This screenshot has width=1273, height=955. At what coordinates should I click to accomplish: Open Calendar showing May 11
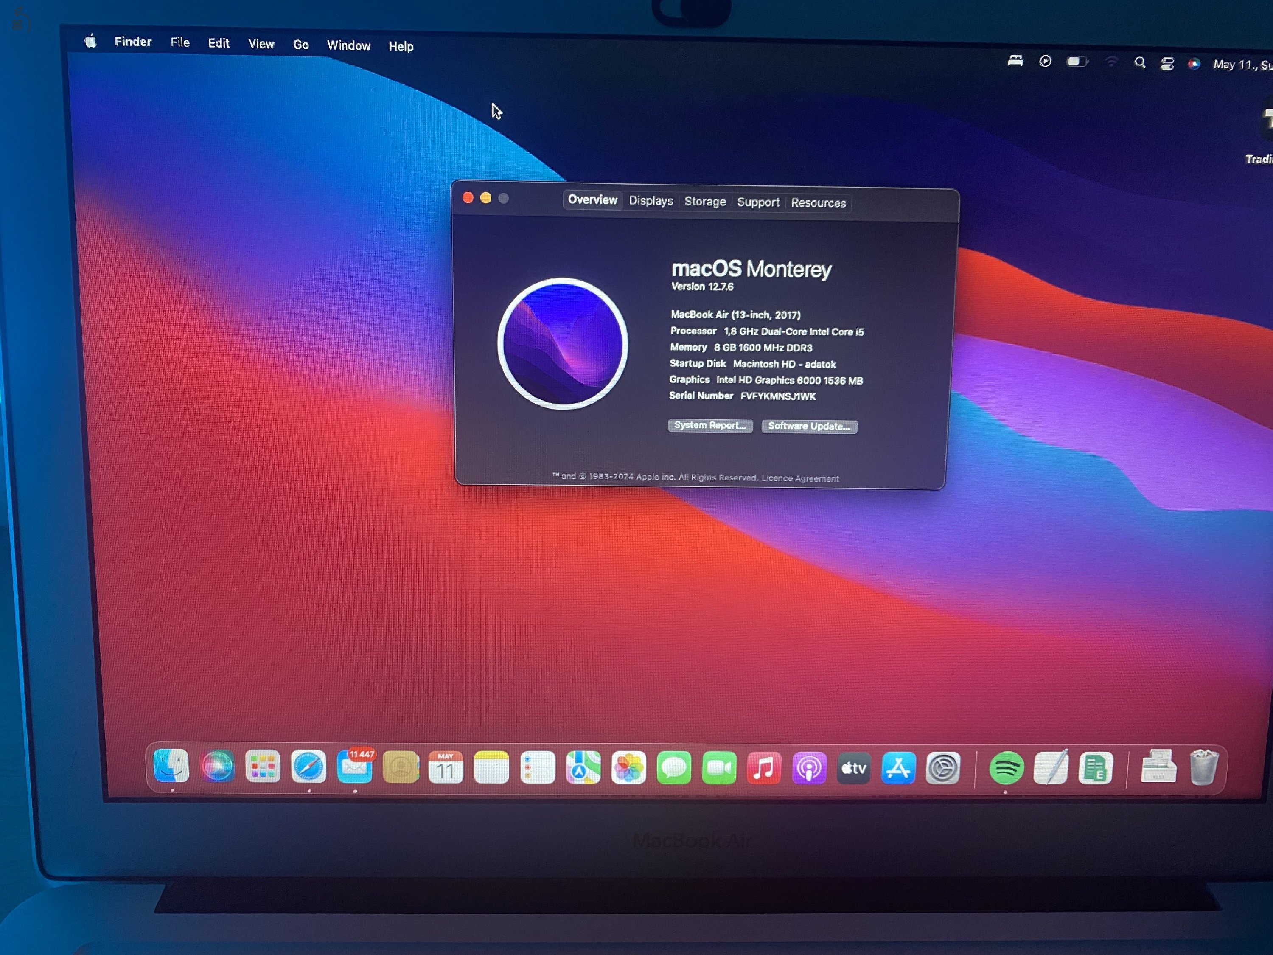(446, 767)
